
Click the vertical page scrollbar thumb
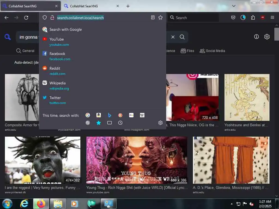click(277, 34)
